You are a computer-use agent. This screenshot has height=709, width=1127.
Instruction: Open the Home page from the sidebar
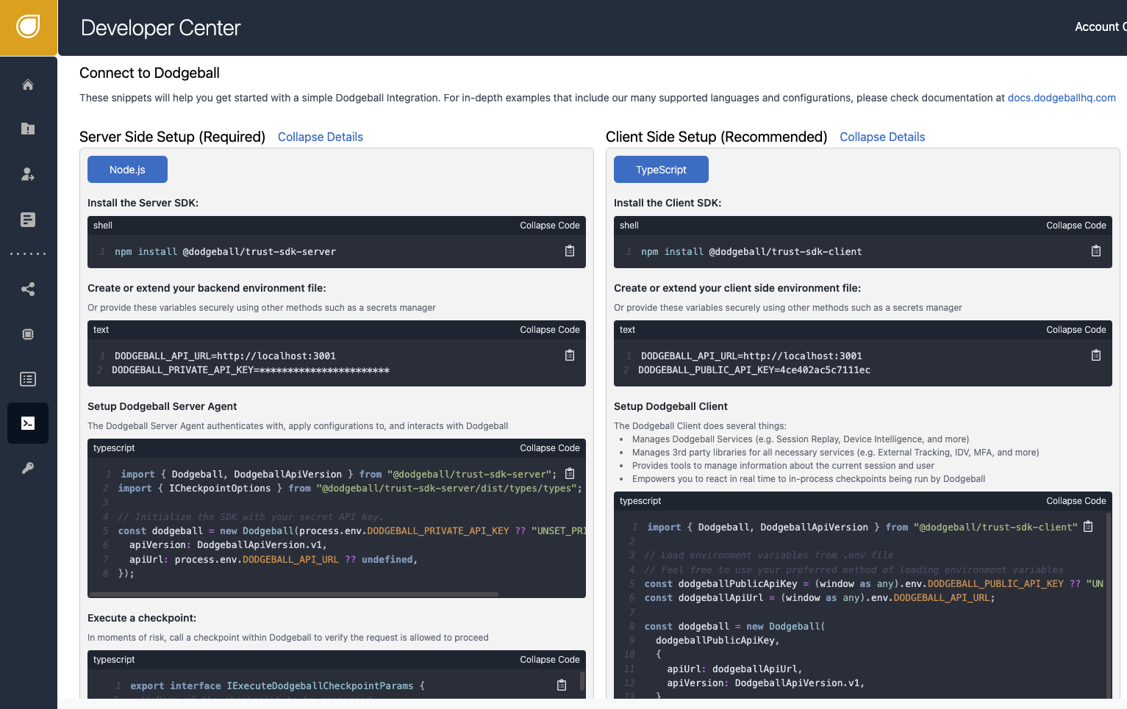(x=28, y=84)
